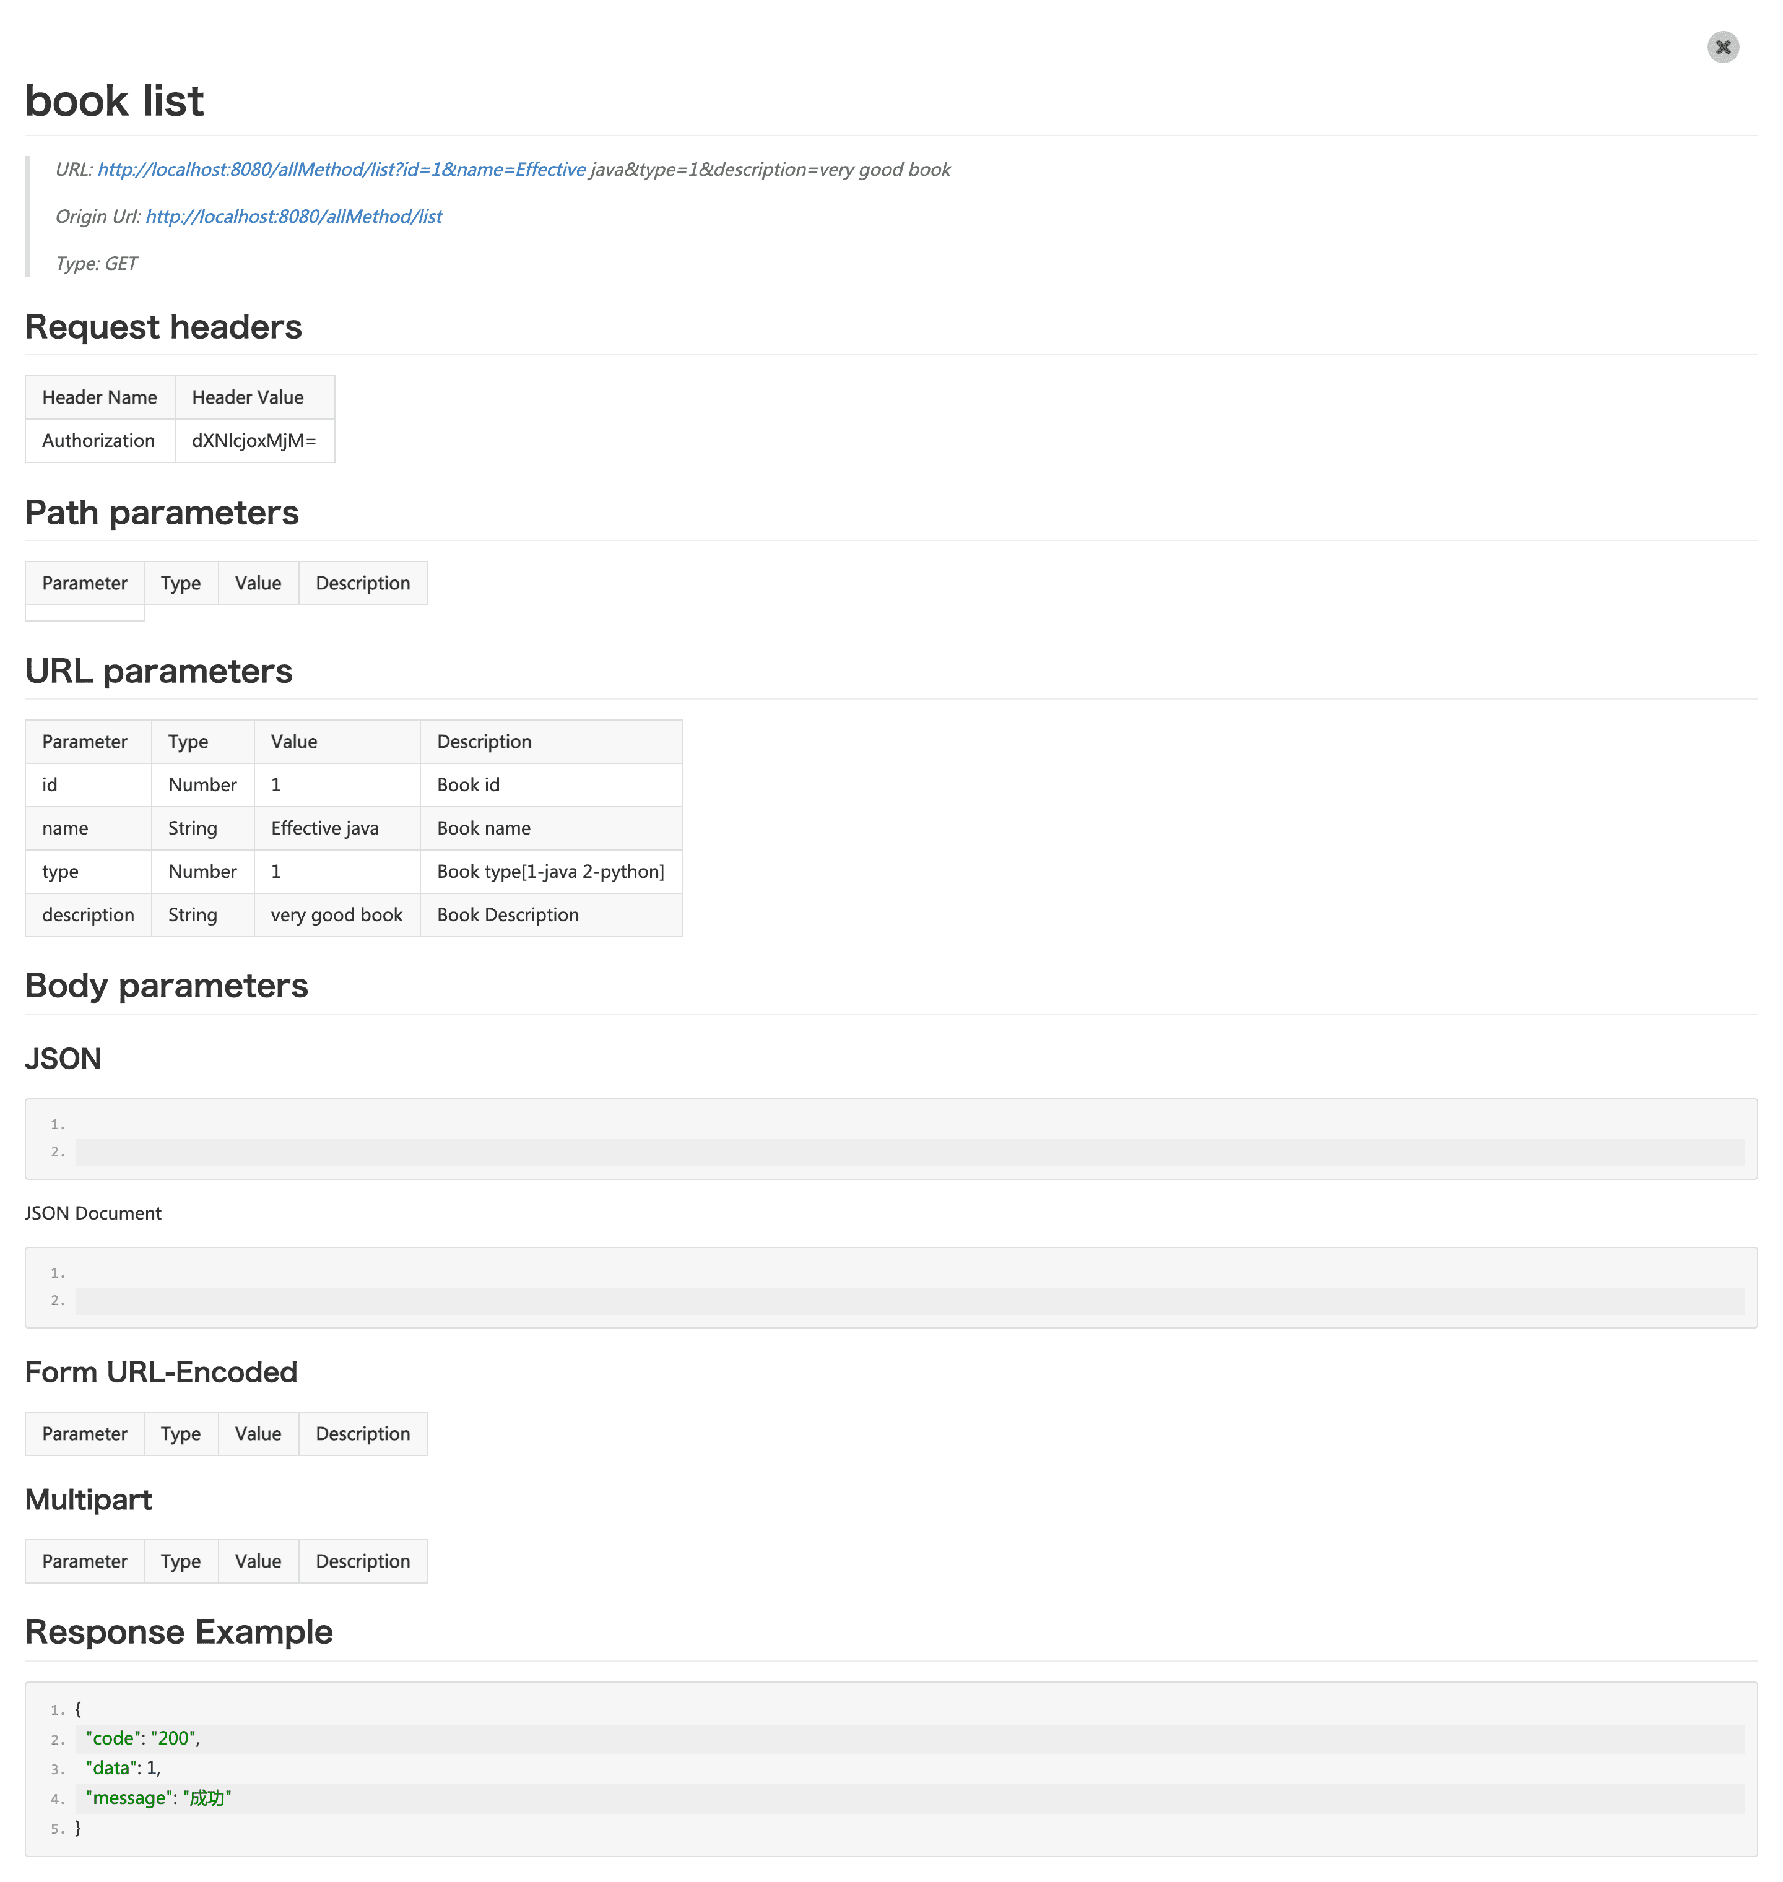Open the full request URL link
This screenshot has width=1783, height=1882.
pyautogui.click(x=341, y=169)
